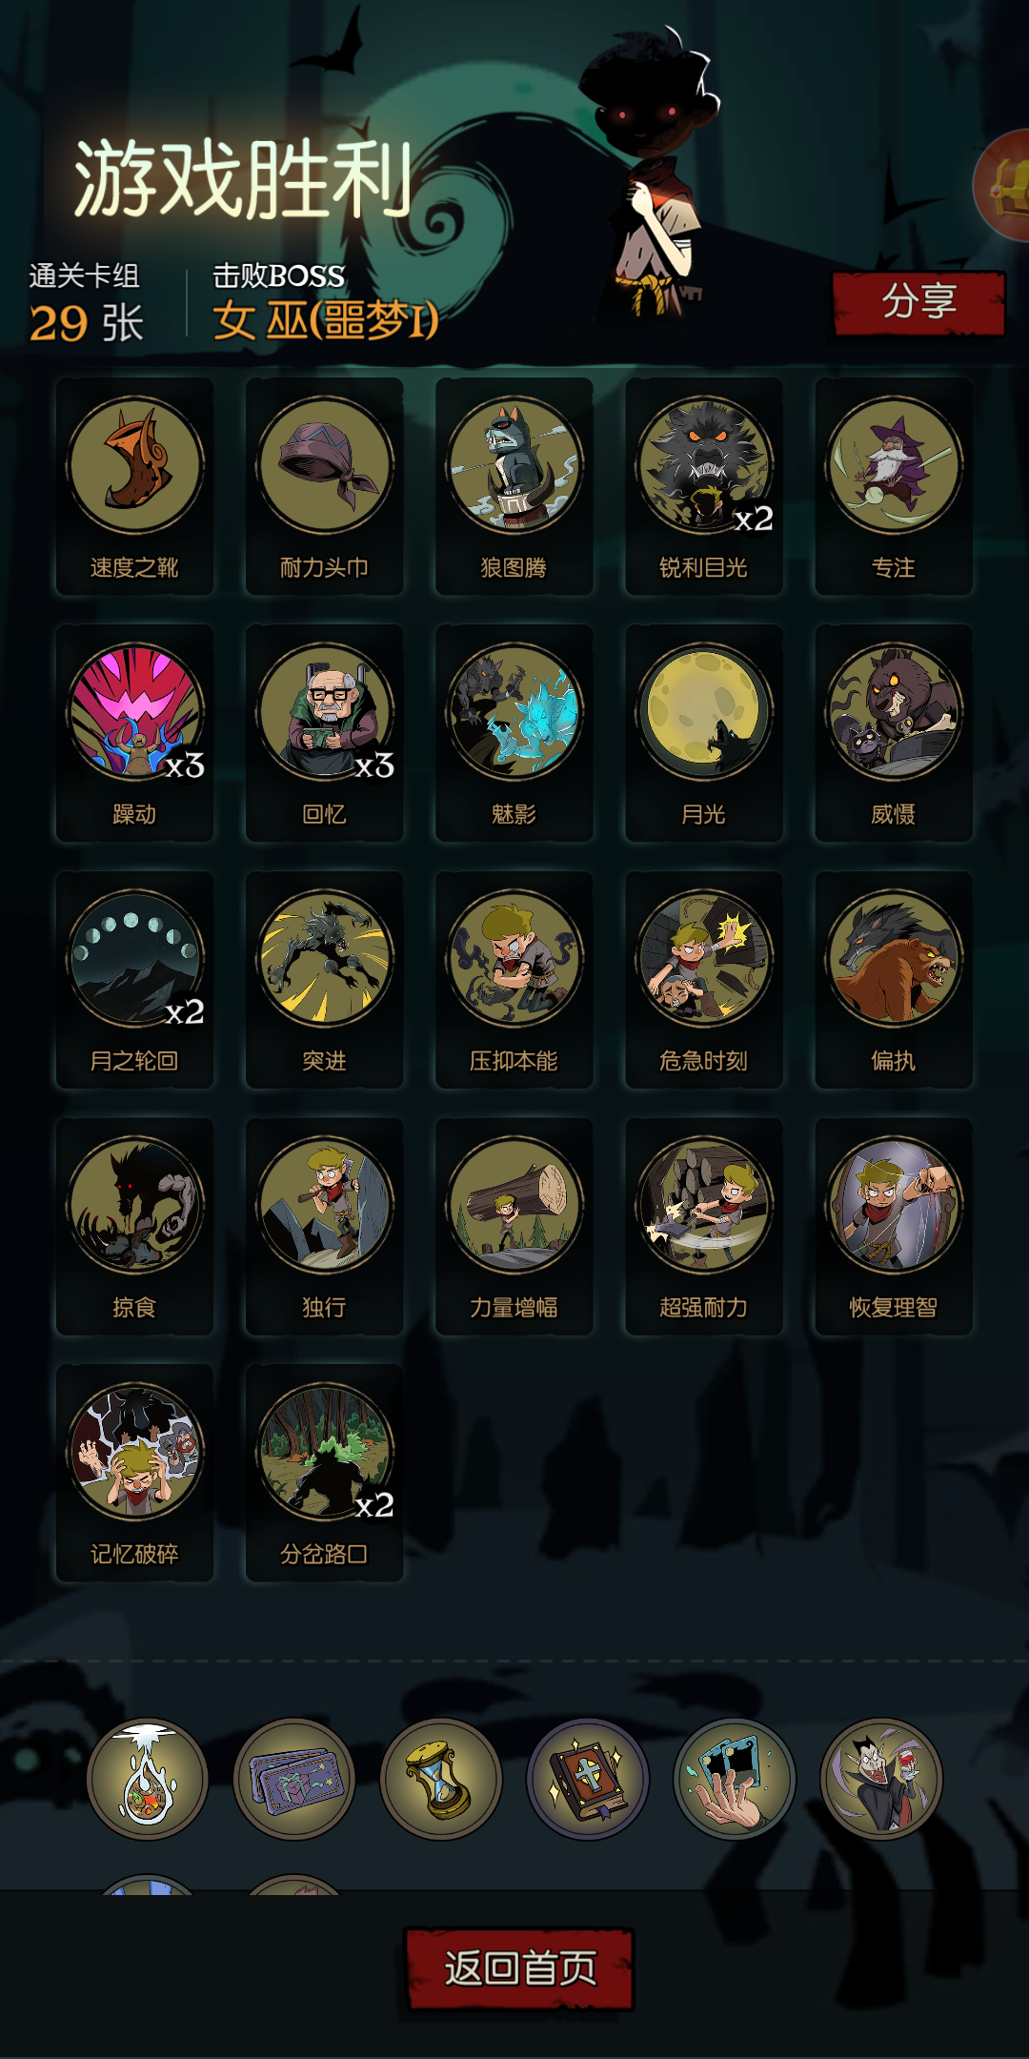The image size is (1029, 2059).
Task: Click the 分享 share button
Action: [918, 303]
